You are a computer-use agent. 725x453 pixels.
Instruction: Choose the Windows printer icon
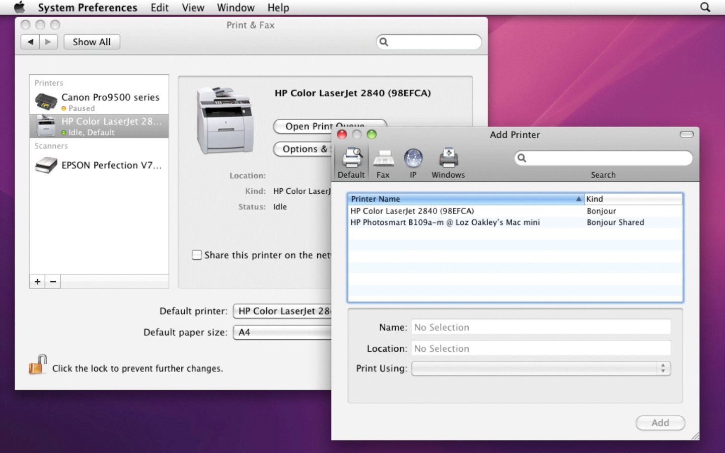coord(448,163)
